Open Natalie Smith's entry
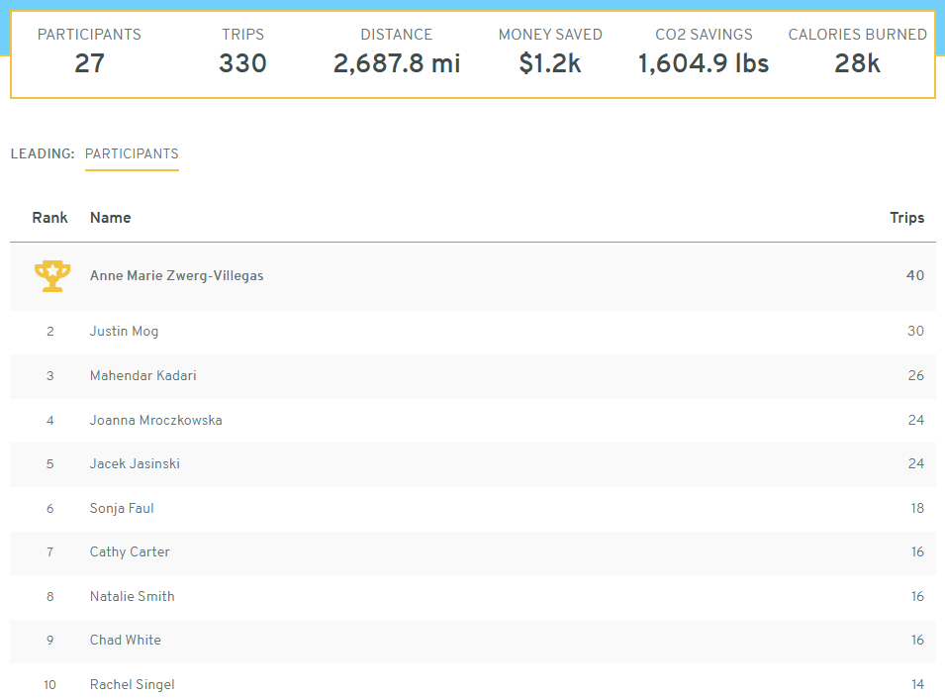Viewport: 945px width, 698px height. 132,597
